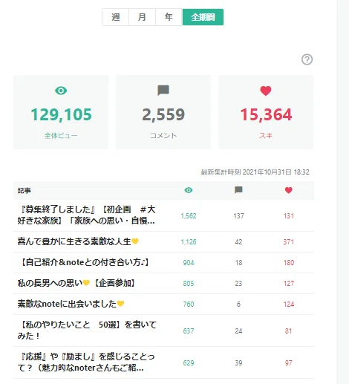Screen dimensions: 349x384
Task: Click the スキ label
Action: pos(266,136)
